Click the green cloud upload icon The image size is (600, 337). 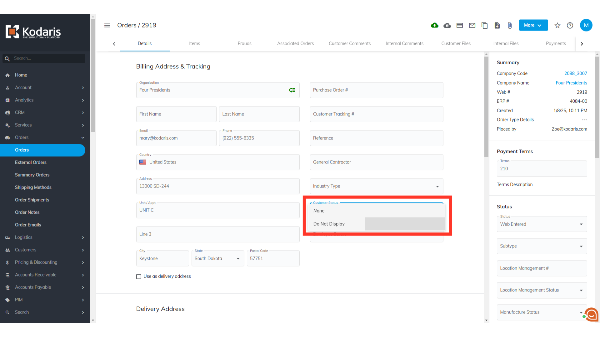coord(434,25)
